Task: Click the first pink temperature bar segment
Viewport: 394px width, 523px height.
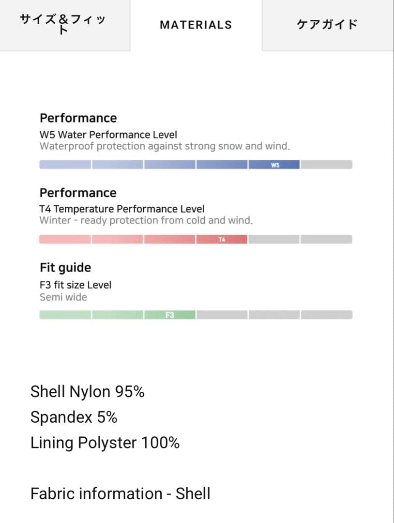Action: (65, 239)
